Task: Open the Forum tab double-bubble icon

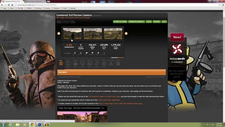Action: [x=90, y=64]
